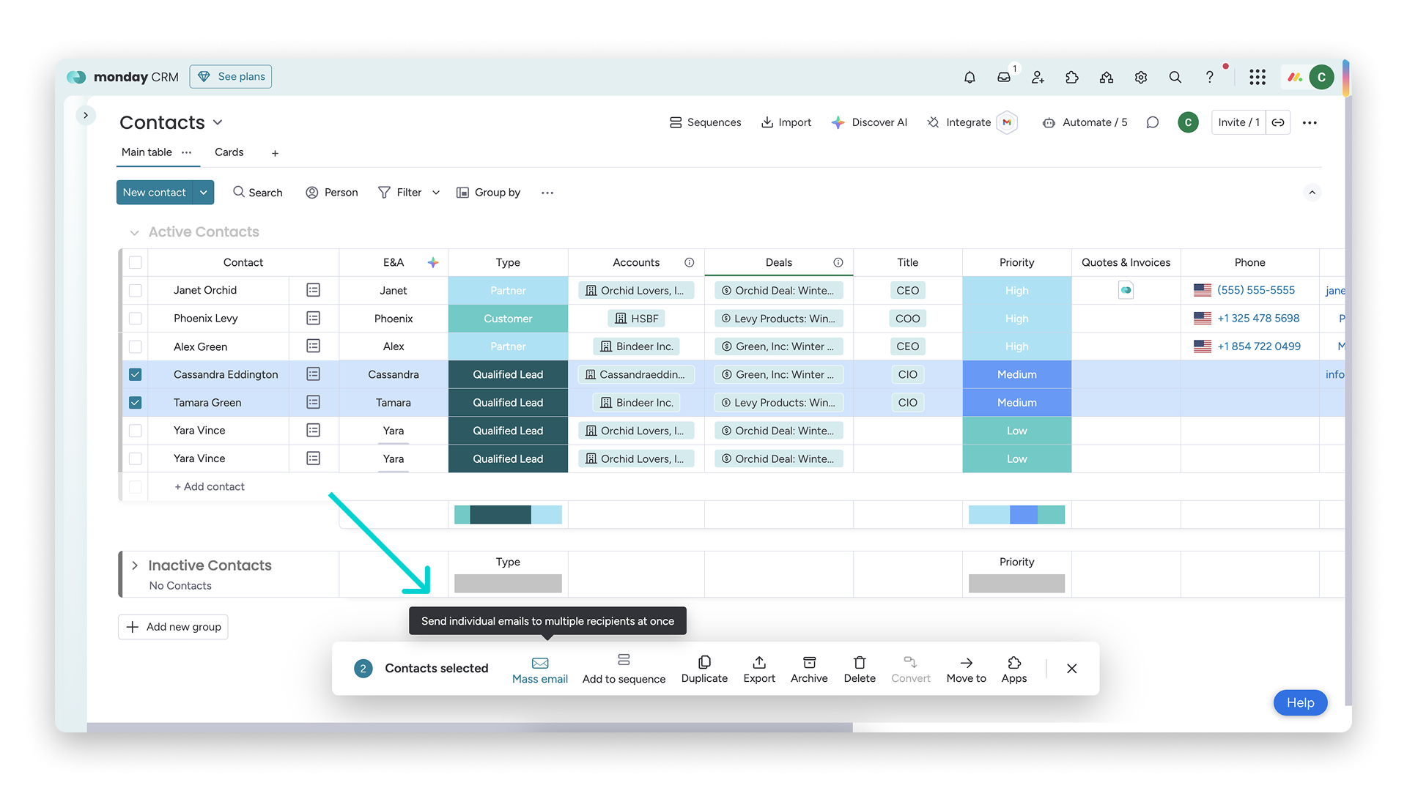The image size is (1407, 791).
Task: Open Phoenix Levy's updates icon
Action: (314, 318)
